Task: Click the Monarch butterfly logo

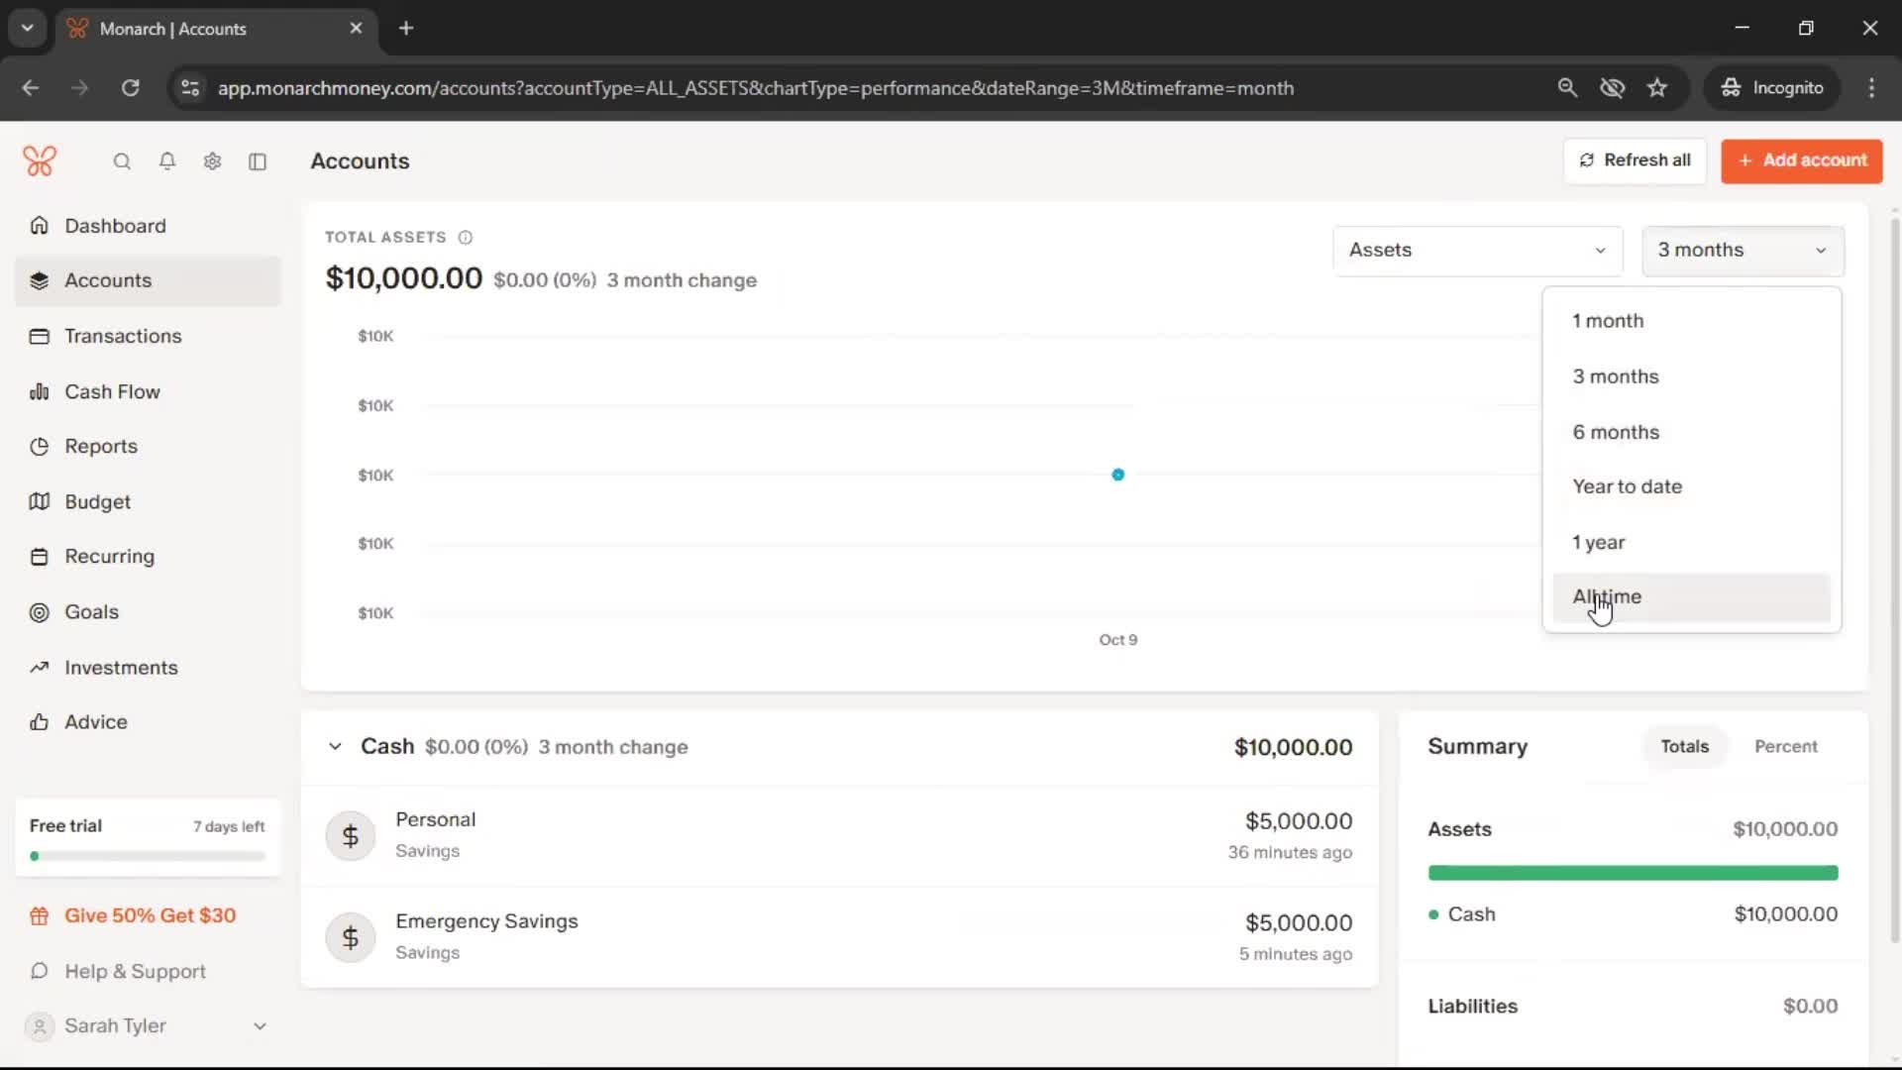Action: pos(40,160)
